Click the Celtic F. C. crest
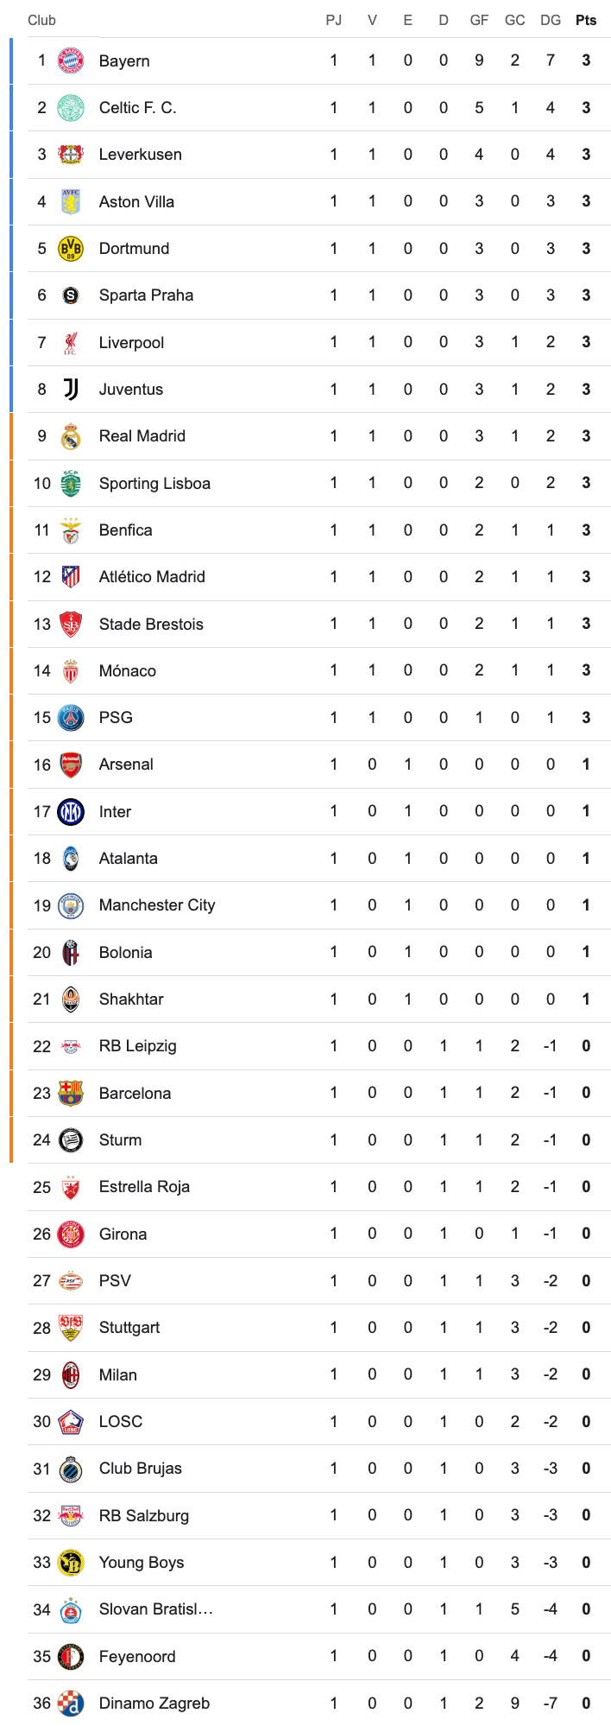Image resolution: width=611 pixels, height=1726 pixels. click(71, 108)
